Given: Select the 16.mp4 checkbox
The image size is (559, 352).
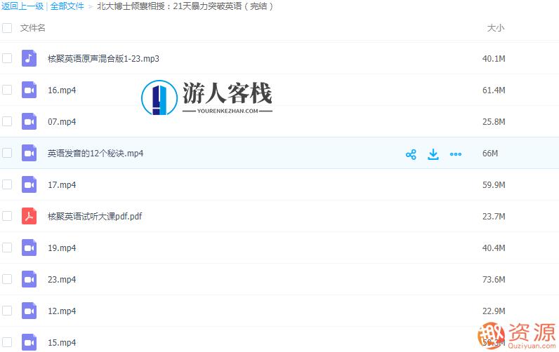Looking at the screenshot, I should pos(7,90).
